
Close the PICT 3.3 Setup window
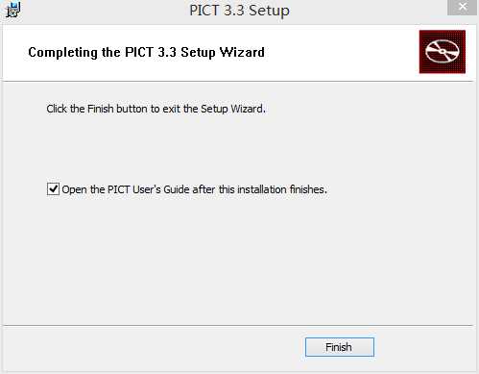(x=462, y=7)
